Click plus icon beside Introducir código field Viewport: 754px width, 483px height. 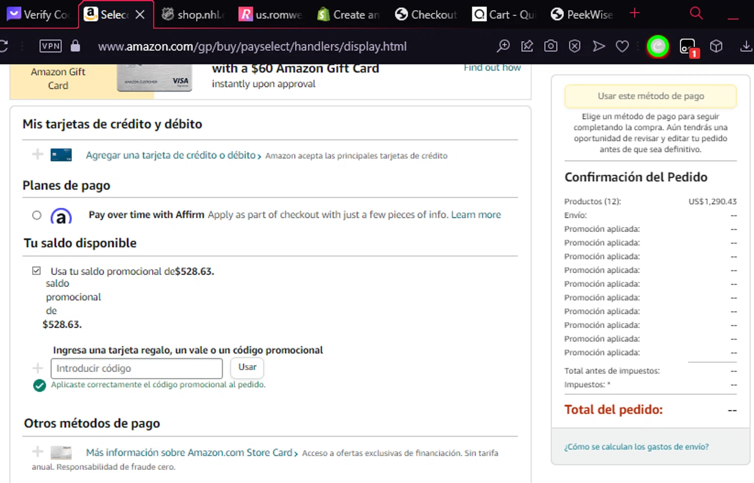(38, 368)
